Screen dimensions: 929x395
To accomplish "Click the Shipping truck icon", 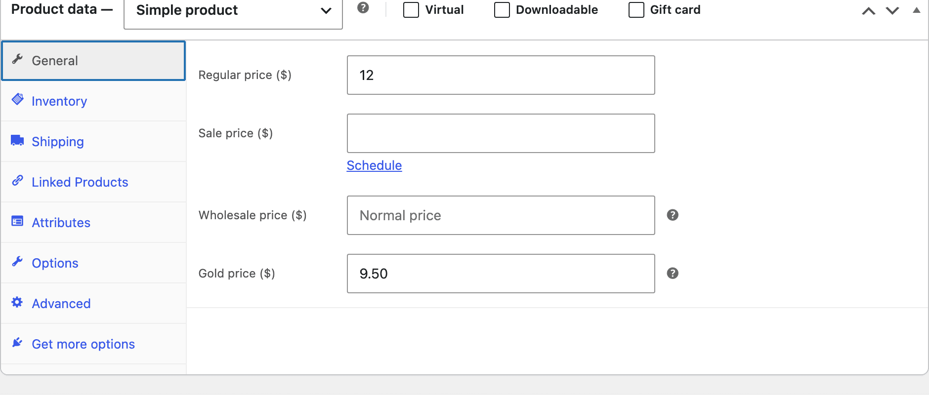I will point(18,140).
